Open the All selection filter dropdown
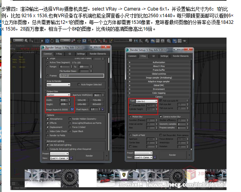 point(18,40)
